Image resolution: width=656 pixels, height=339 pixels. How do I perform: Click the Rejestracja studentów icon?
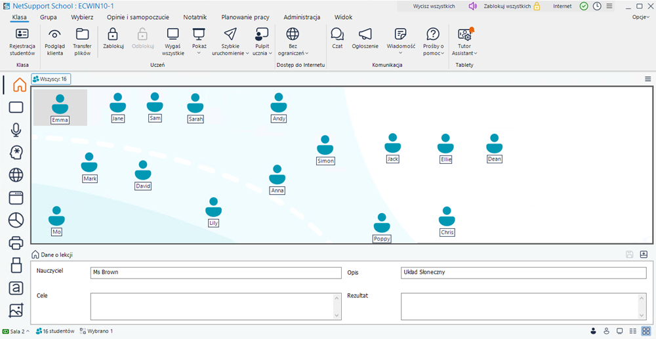(22, 35)
